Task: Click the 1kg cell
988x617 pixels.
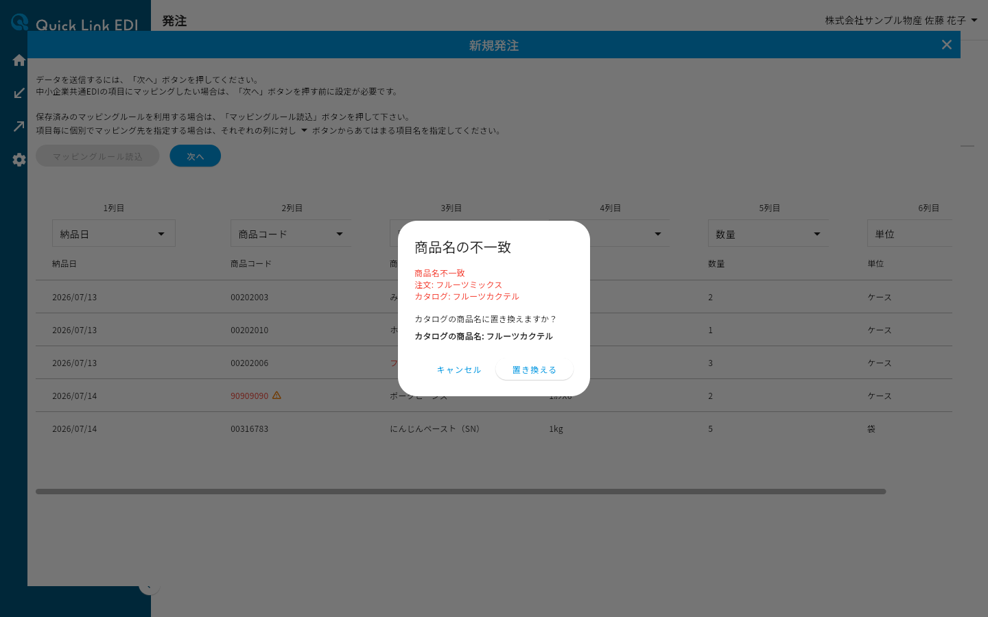Action: (556, 429)
